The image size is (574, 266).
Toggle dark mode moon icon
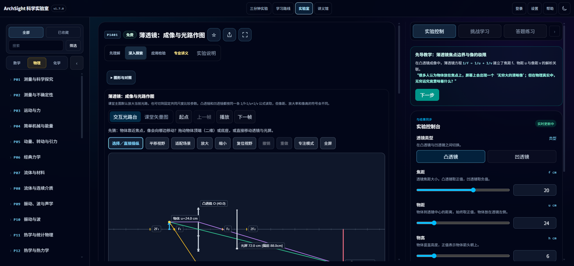pyautogui.click(x=564, y=9)
